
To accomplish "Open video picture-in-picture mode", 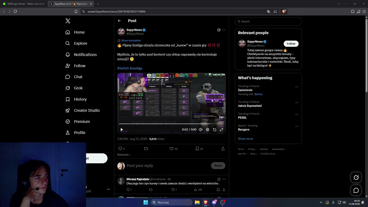I will [x=214, y=130].
